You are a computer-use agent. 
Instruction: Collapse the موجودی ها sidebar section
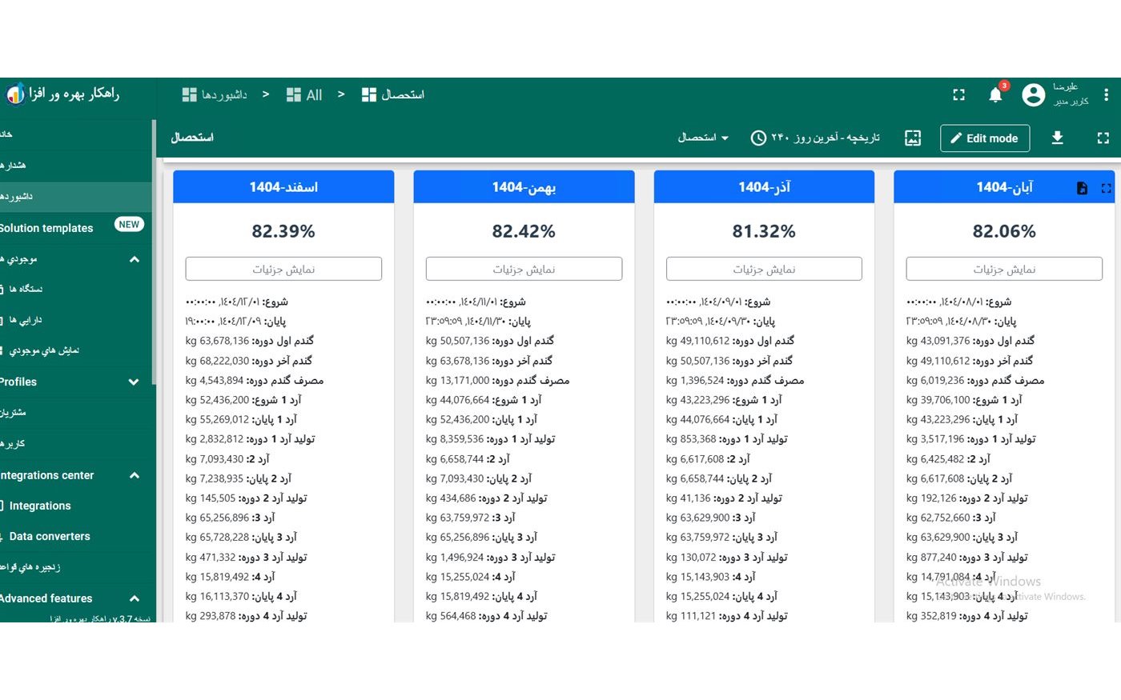coord(135,259)
